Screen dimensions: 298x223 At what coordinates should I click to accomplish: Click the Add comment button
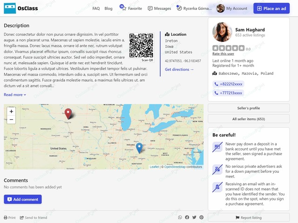pyautogui.click(x=23, y=199)
